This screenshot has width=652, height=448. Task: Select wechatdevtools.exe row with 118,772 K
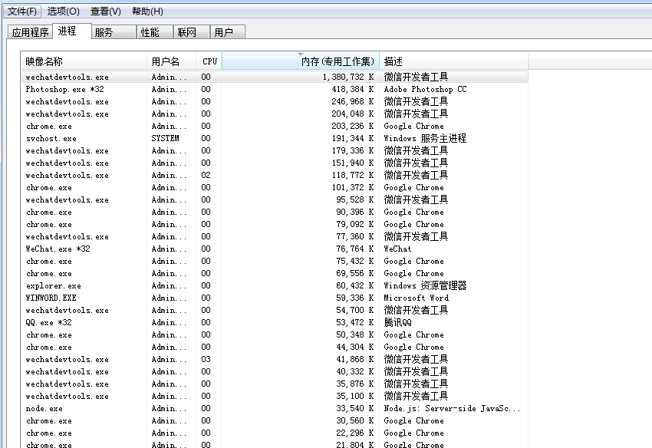click(275, 175)
